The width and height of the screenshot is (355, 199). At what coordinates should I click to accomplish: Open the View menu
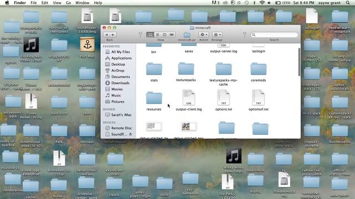[57, 3]
